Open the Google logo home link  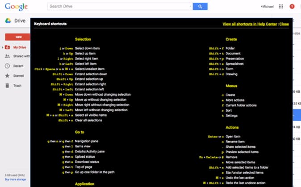point(17,7)
